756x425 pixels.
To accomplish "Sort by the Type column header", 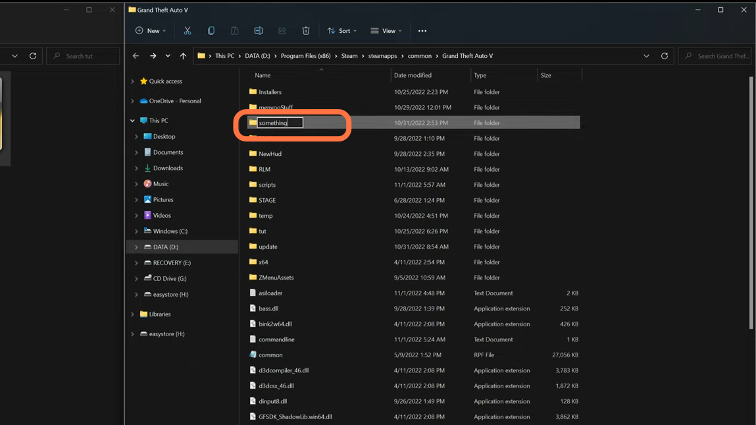I will 480,75.
